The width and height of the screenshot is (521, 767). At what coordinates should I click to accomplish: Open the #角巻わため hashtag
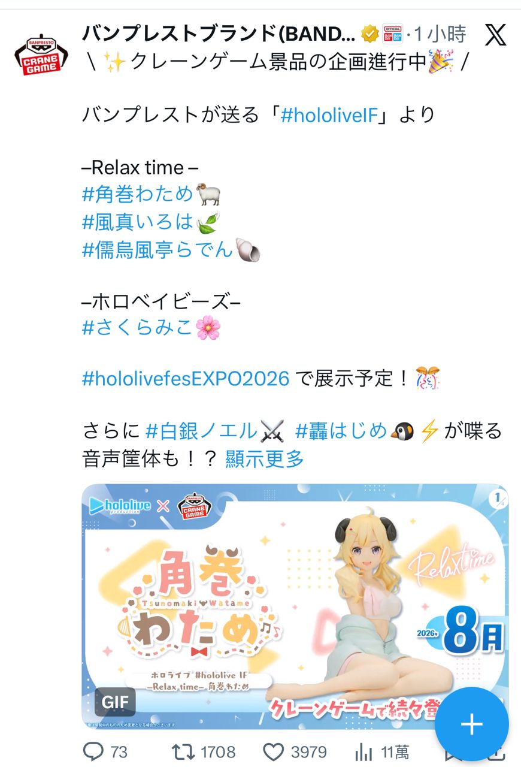click(138, 194)
